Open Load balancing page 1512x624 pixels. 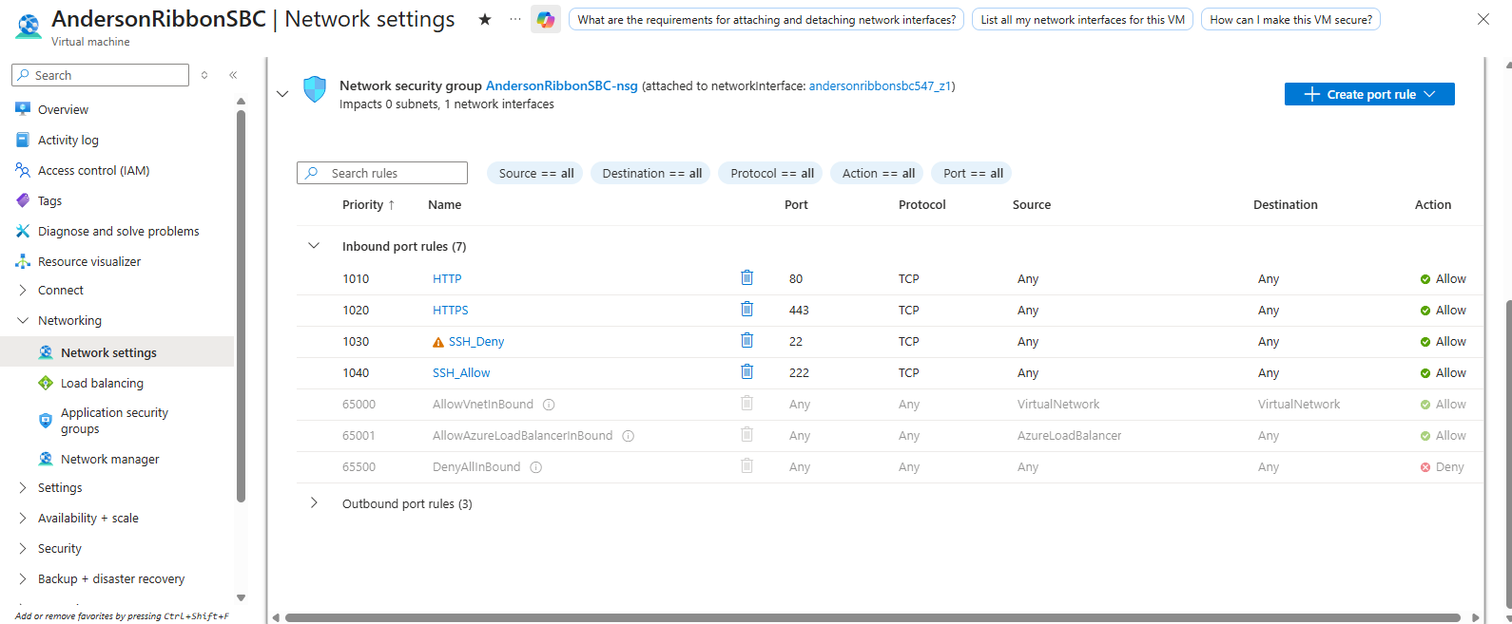(102, 383)
